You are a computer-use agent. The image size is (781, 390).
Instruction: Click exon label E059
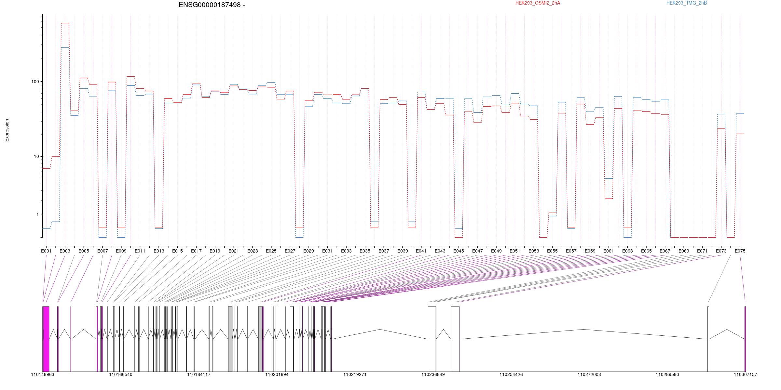point(590,251)
